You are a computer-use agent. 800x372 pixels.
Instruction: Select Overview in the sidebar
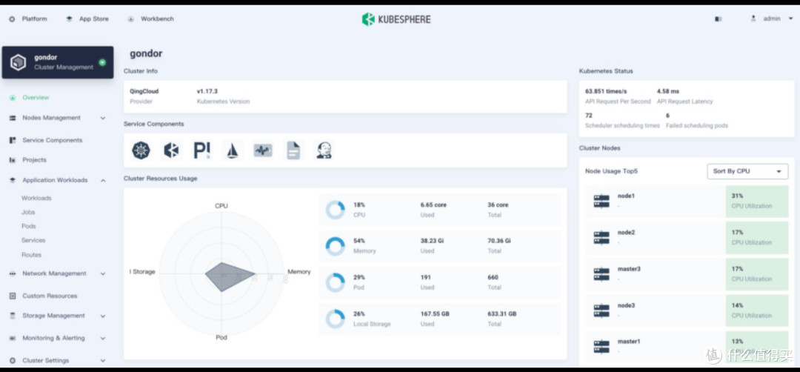click(x=36, y=98)
